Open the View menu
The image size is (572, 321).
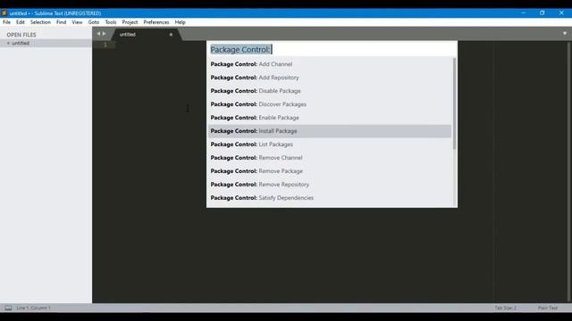[x=77, y=22]
